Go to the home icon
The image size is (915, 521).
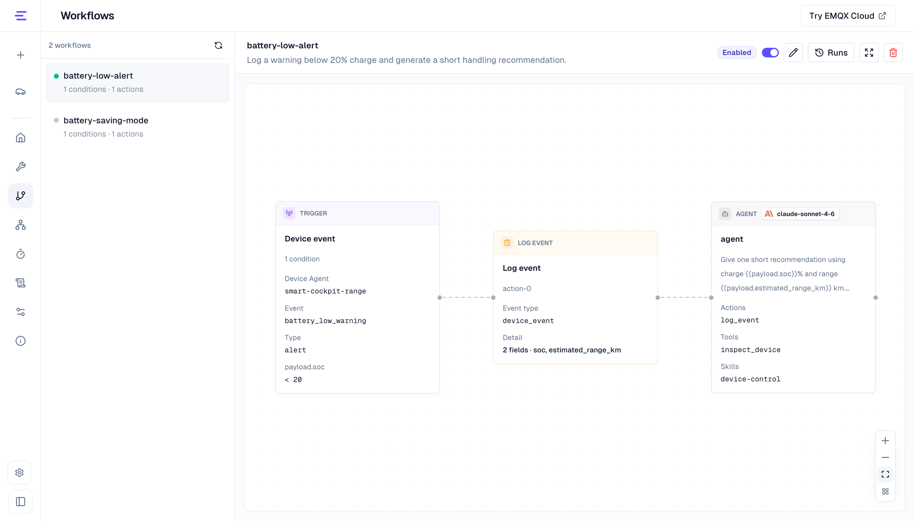[x=20, y=138]
